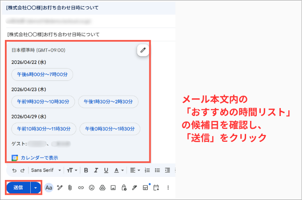The height and width of the screenshot is (200, 304).
Task: Open the text alignment dropdown
Action: pyautogui.click(x=135, y=170)
